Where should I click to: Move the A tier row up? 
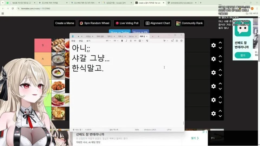pos(220,56)
